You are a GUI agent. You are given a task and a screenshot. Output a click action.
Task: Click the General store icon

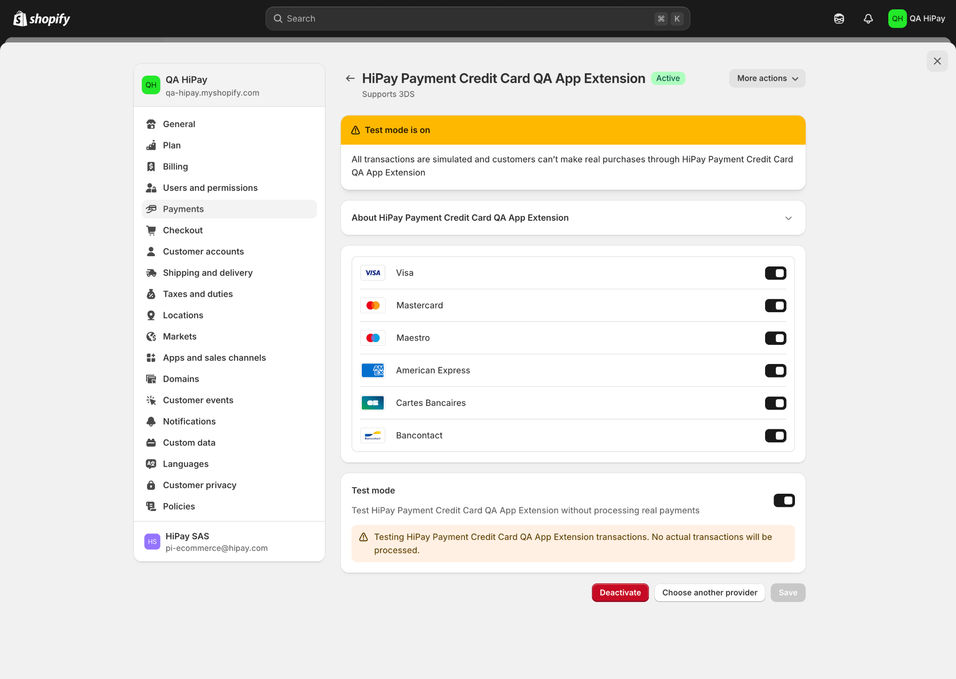click(x=151, y=124)
